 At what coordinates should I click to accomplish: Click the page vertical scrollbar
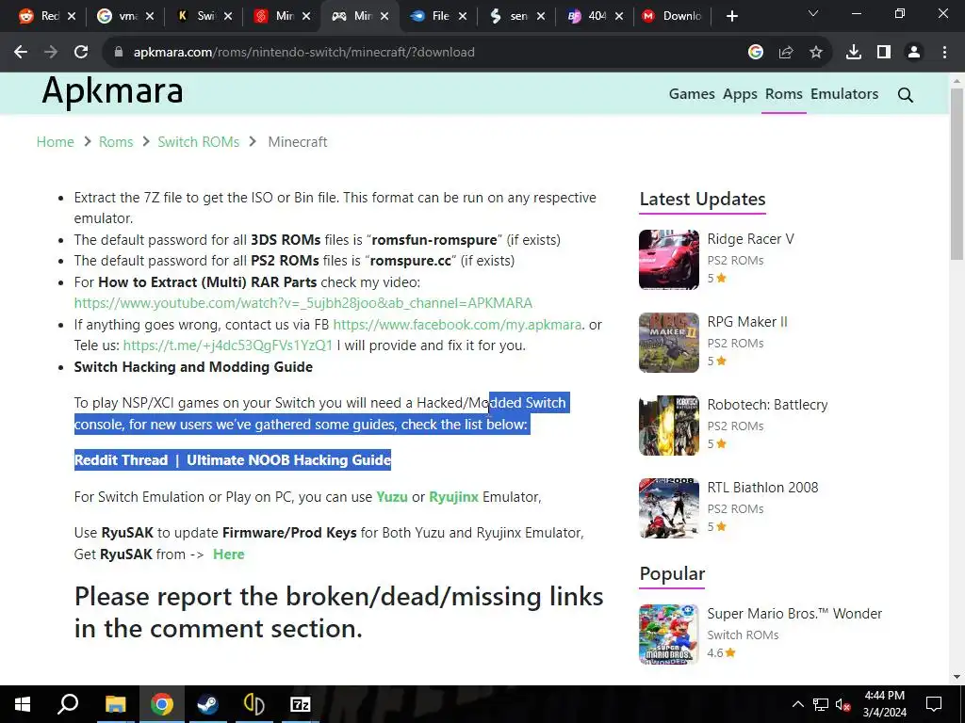[x=957, y=173]
